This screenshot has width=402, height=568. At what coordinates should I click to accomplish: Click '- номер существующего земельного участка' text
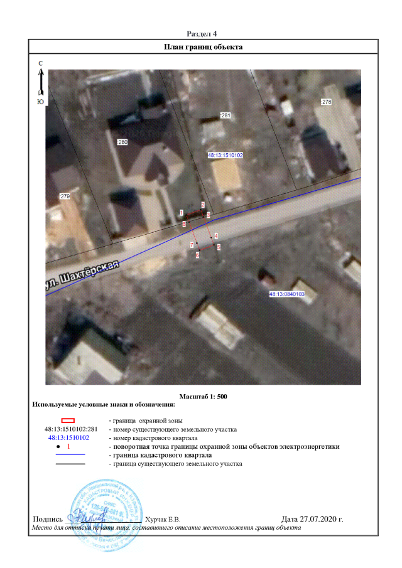(173, 430)
